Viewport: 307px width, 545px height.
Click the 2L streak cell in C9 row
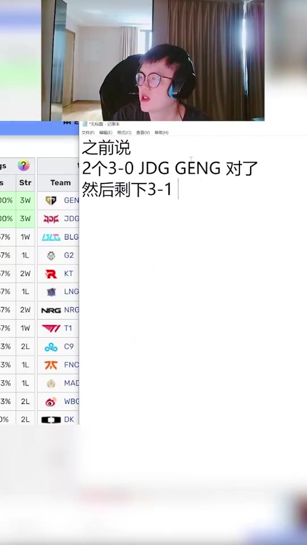26,346
